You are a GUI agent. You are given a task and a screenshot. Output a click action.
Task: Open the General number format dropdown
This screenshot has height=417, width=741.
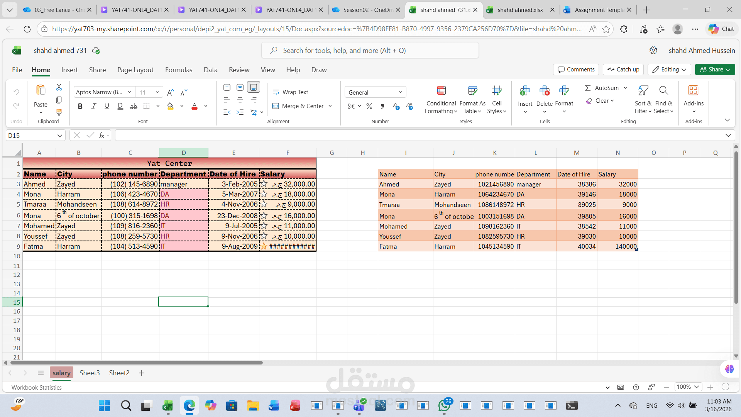[400, 92]
